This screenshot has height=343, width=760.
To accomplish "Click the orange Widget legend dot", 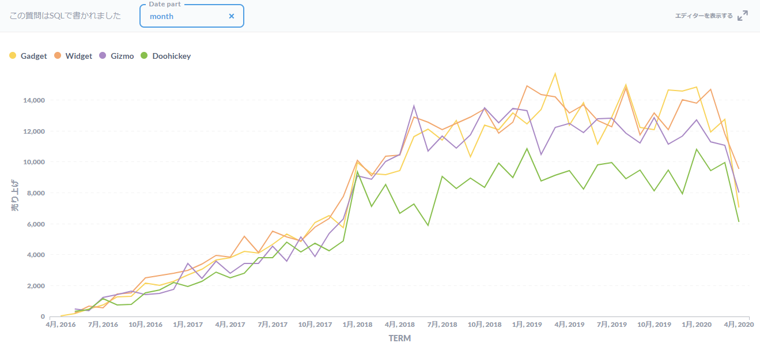I will [x=58, y=56].
